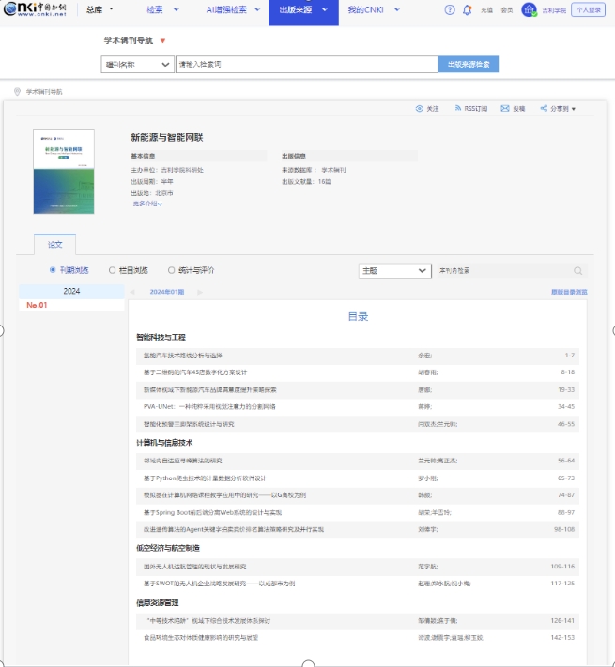Expand the arrow next to AI增强检索
The height and width of the screenshot is (667, 615).
click(x=257, y=9)
